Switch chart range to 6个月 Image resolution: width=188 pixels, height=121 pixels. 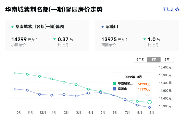click(141, 59)
